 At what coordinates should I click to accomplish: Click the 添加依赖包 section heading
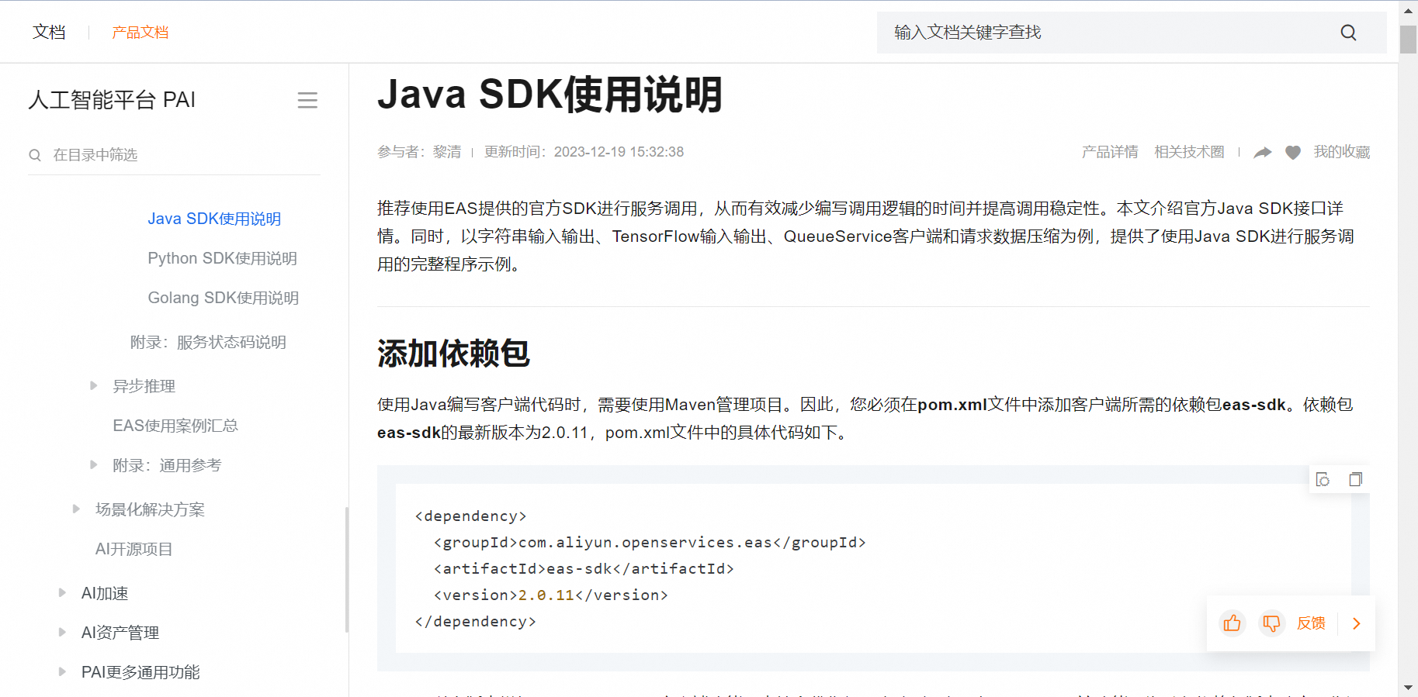(x=453, y=354)
